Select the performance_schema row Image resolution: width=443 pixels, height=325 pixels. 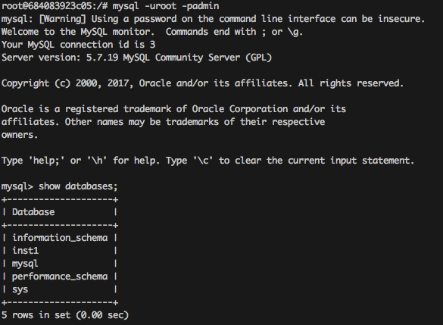pos(60,277)
